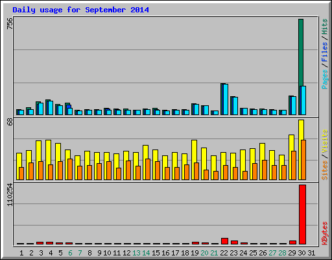Image resolution: width=332 pixels, height=260 pixels.
Task: Click day label "8" on the x-axis
Action: coord(89,253)
